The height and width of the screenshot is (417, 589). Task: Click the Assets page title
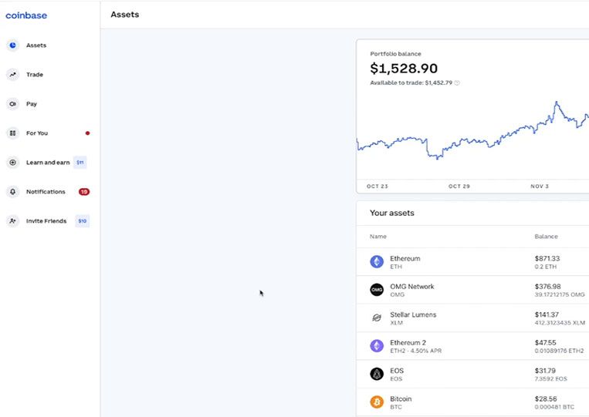tap(125, 15)
